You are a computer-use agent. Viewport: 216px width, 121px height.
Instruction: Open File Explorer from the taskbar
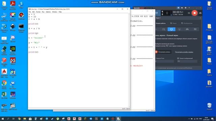(25, 119)
